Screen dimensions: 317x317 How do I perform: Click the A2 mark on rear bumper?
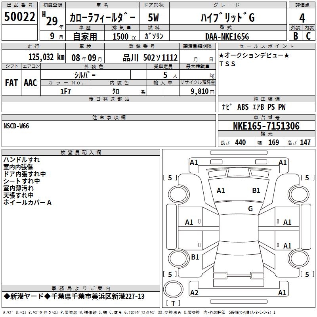coord(194,292)
